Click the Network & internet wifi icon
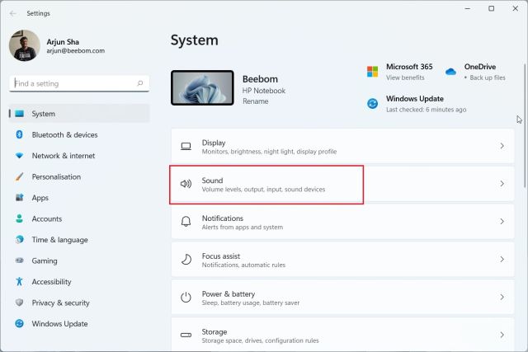Viewport: 528px width, 352px height. pyautogui.click(x=19, y=156)
